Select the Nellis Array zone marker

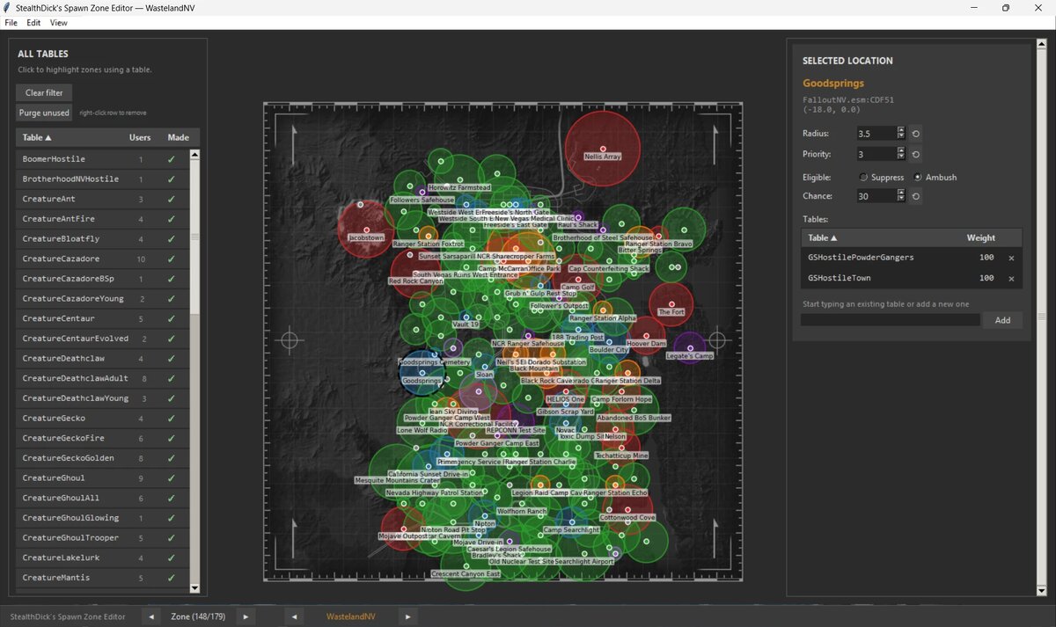coord(603,148)
